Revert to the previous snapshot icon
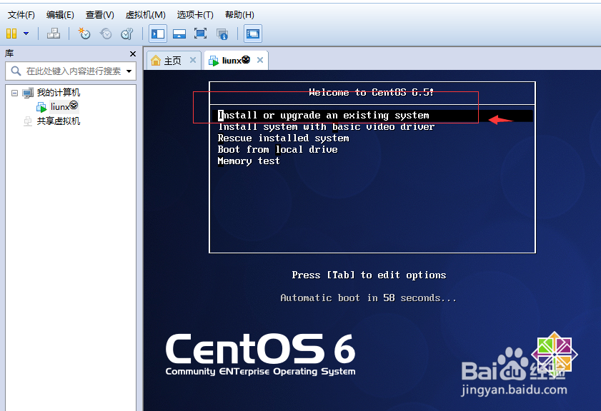The image size is (601, 411). (106, 34)
